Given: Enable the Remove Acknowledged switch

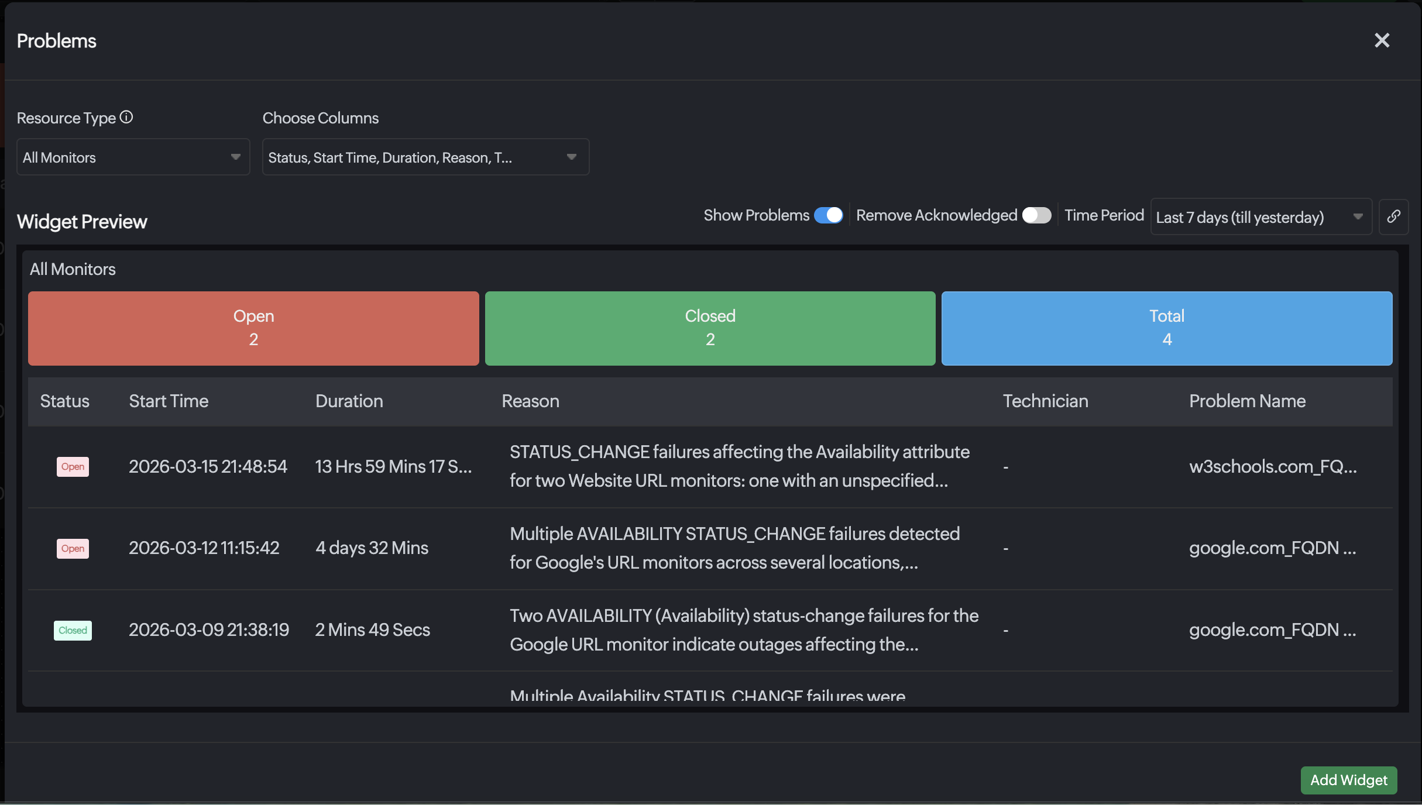Looking at the screenshot, I should point(1036,215).
